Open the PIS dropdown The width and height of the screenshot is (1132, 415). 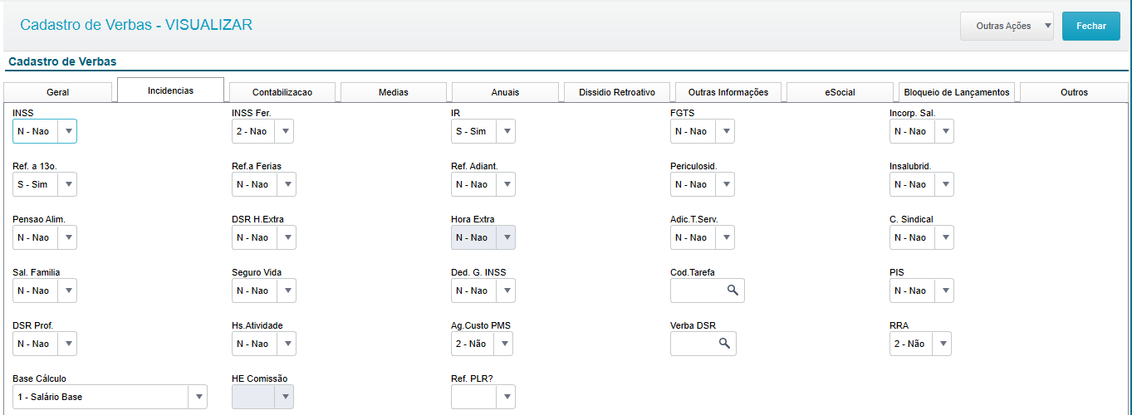pyautogui.click(x=922, y=290)
